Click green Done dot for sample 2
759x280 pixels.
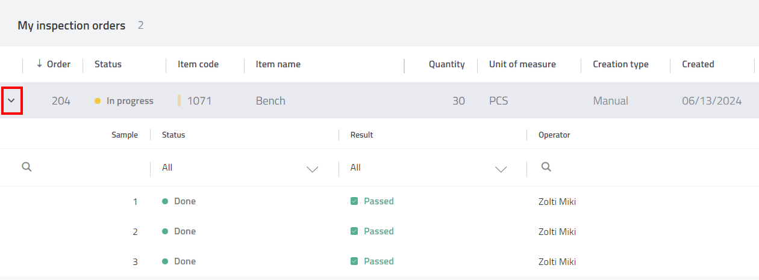pos(165,231)
